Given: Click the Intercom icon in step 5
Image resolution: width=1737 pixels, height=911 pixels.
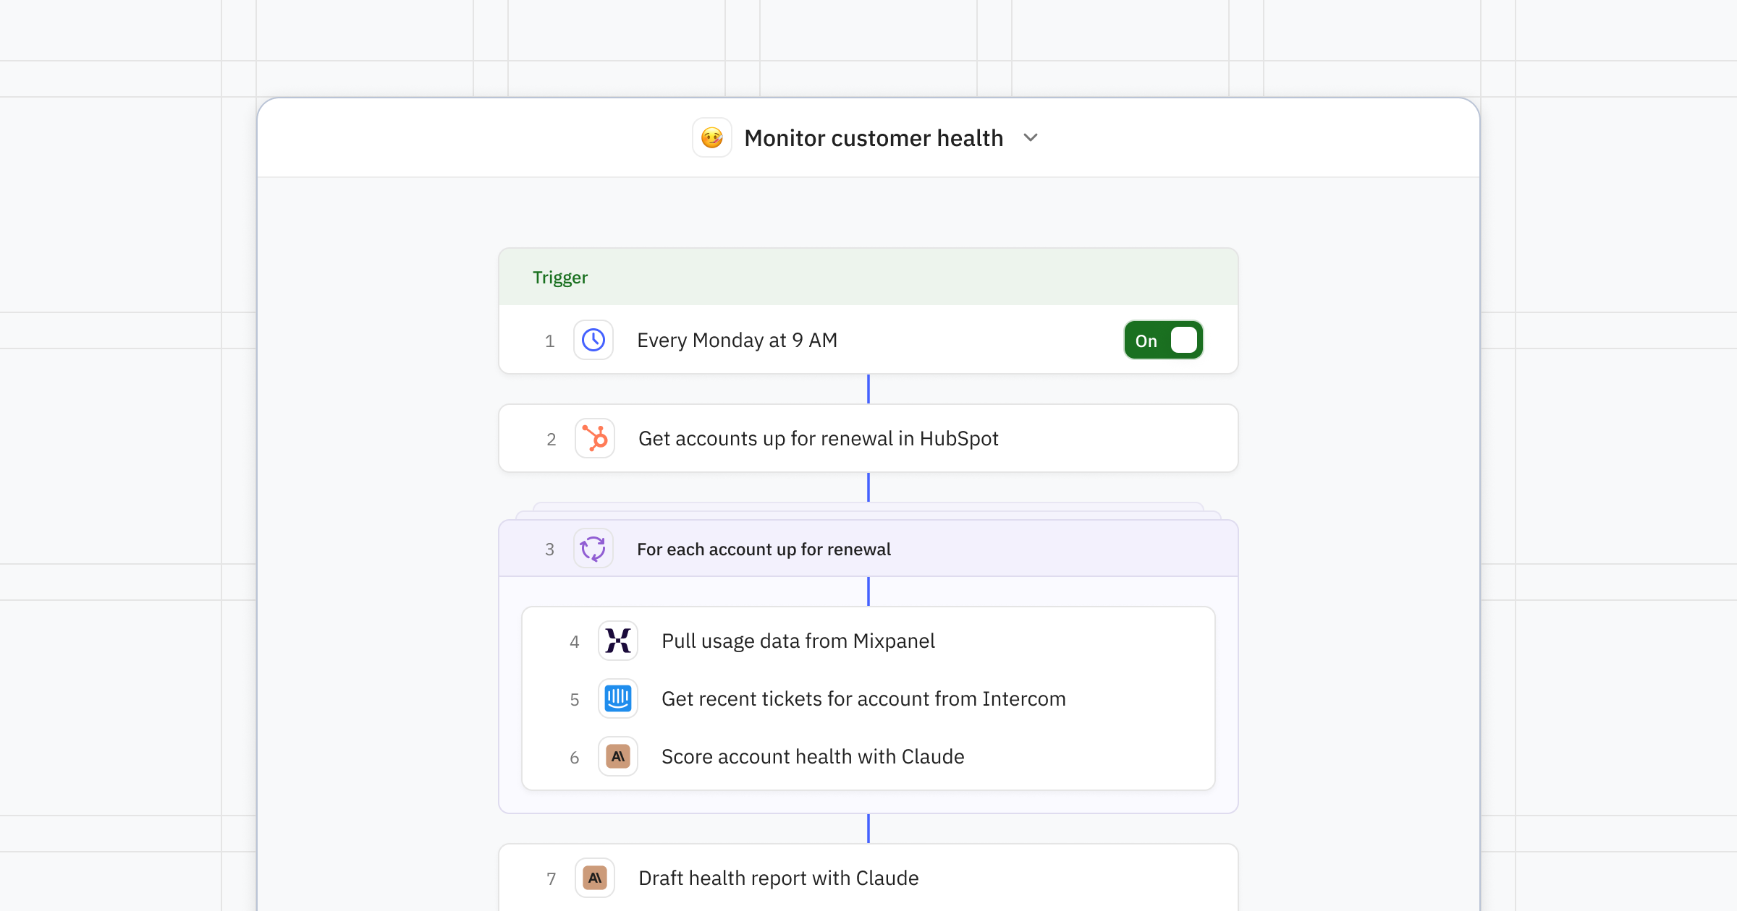Looking at the screenshot, I should pyautogui.click(x=618, y=698).
